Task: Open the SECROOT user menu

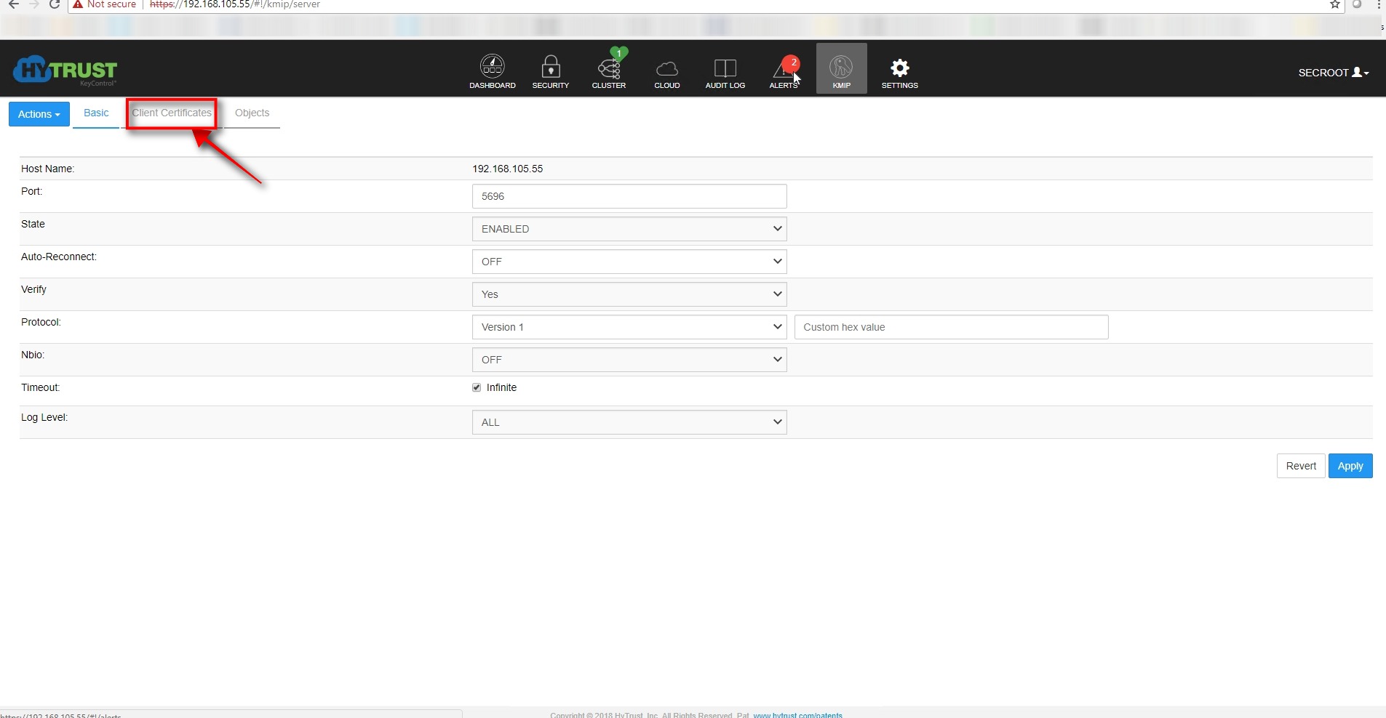Action: [x=1333, y=73]
